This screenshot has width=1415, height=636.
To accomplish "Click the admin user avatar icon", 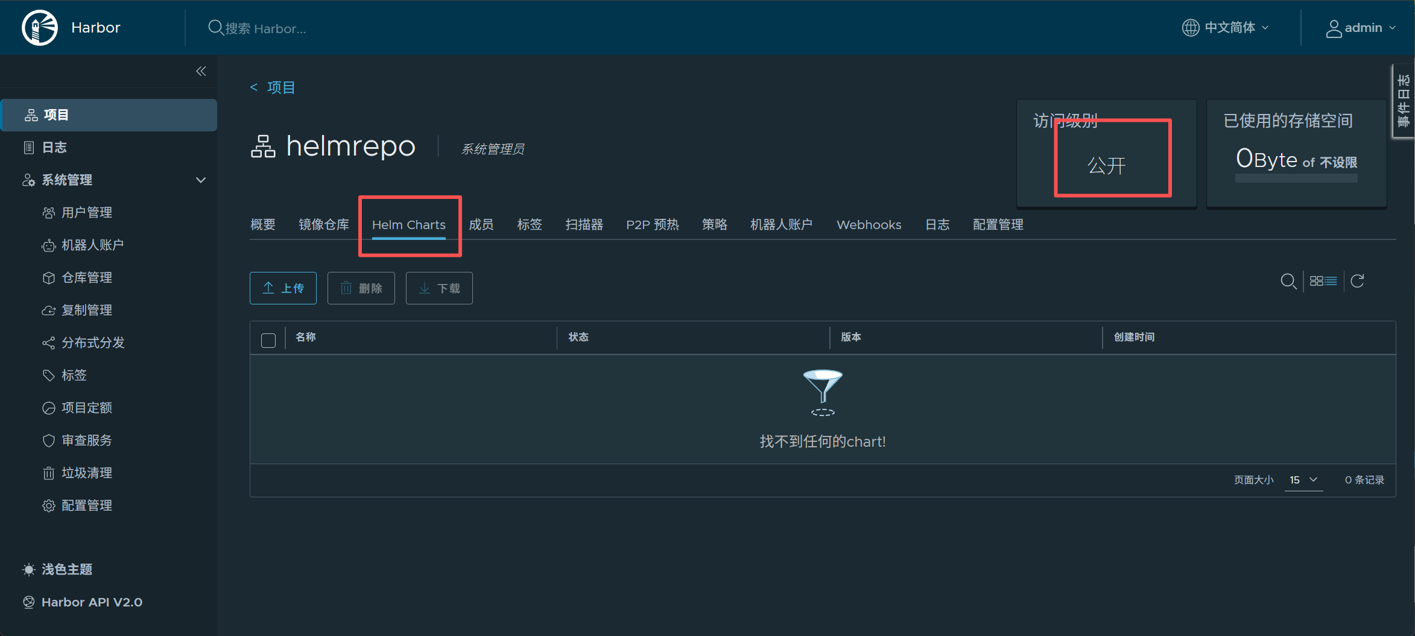I will coord(1334,28).
